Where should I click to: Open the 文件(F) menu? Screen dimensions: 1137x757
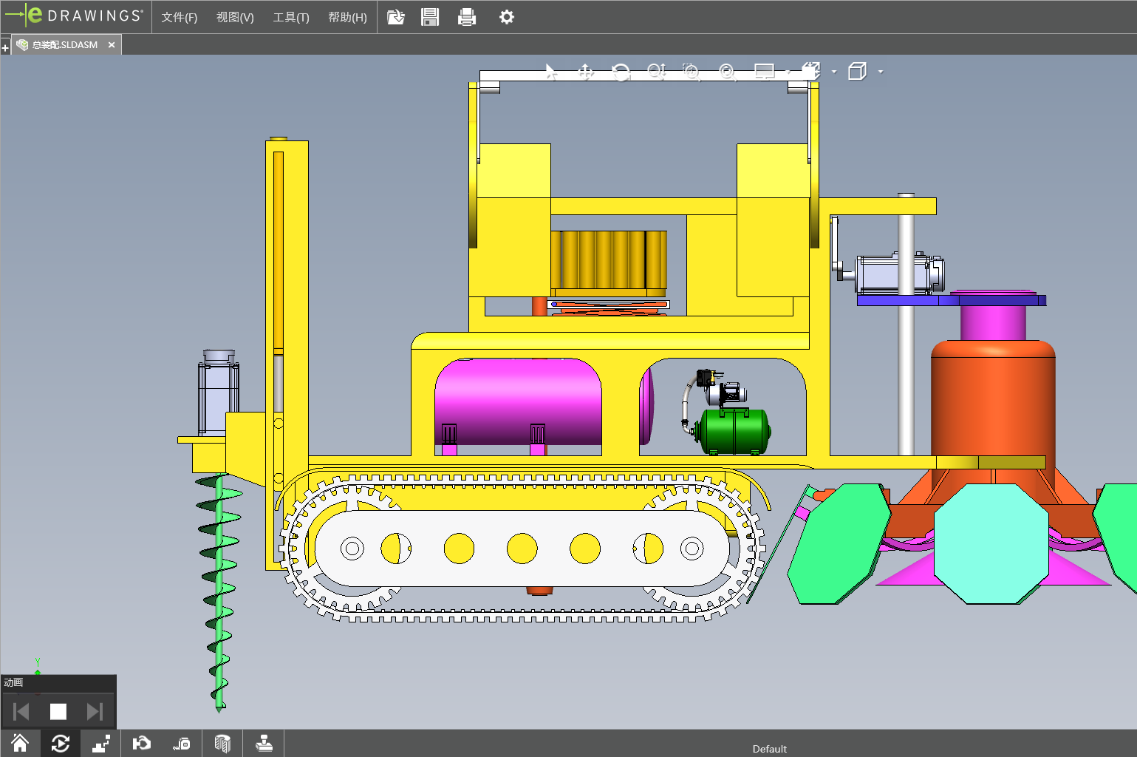coord(179,17)
